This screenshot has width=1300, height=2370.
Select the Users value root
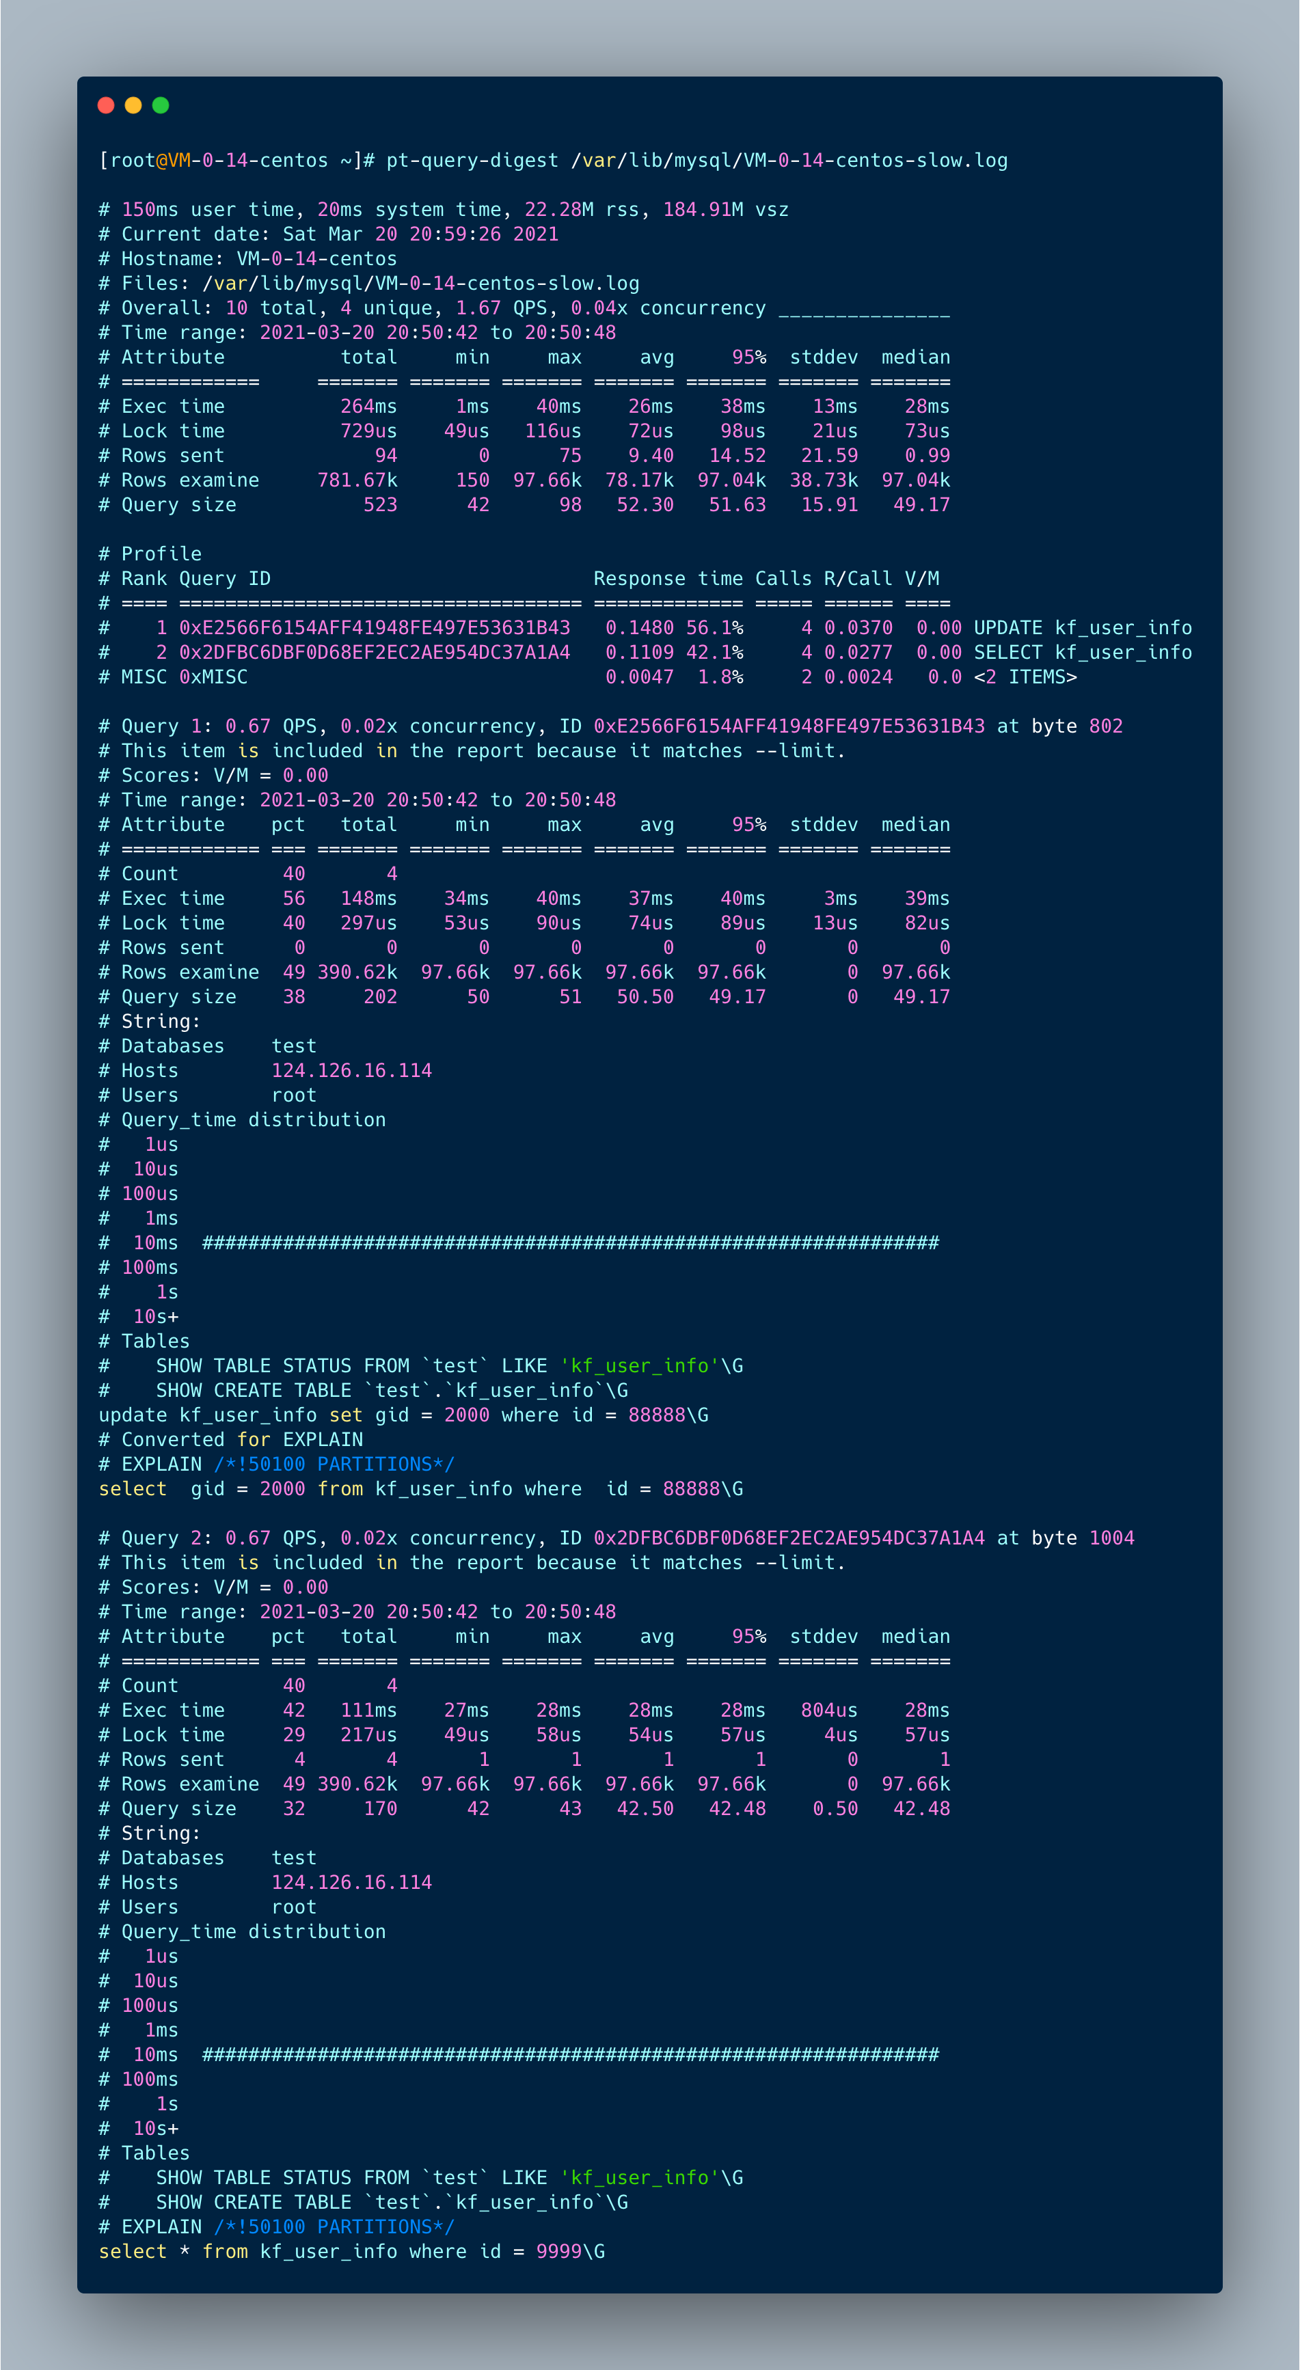[293, 1095]
